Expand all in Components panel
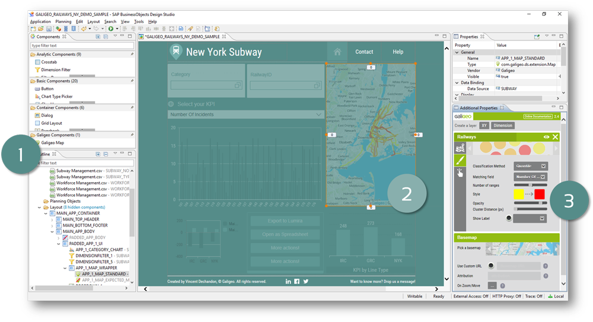Viewport: 593px width, 322px height. pos(98,37)
